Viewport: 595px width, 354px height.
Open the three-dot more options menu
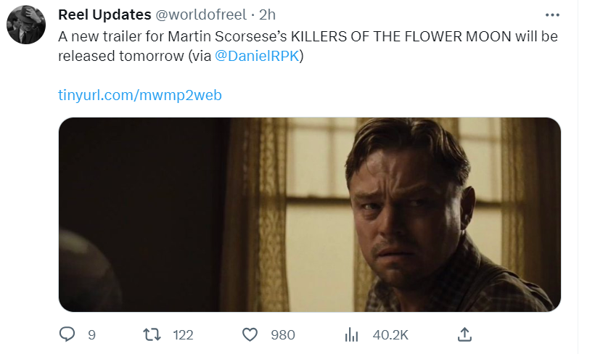552,15
